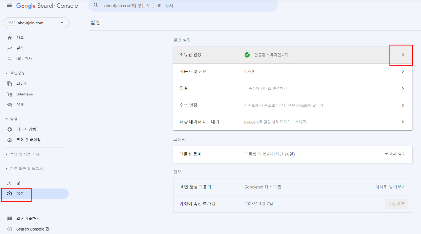This screenshot has height=234, width=421.
Task: Expand the 기존 도구 및 보고서 section
Action: click(x=24, y=169)
